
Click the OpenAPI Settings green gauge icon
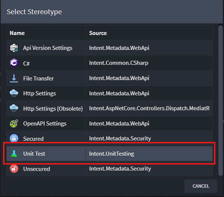tap(14, 124)
